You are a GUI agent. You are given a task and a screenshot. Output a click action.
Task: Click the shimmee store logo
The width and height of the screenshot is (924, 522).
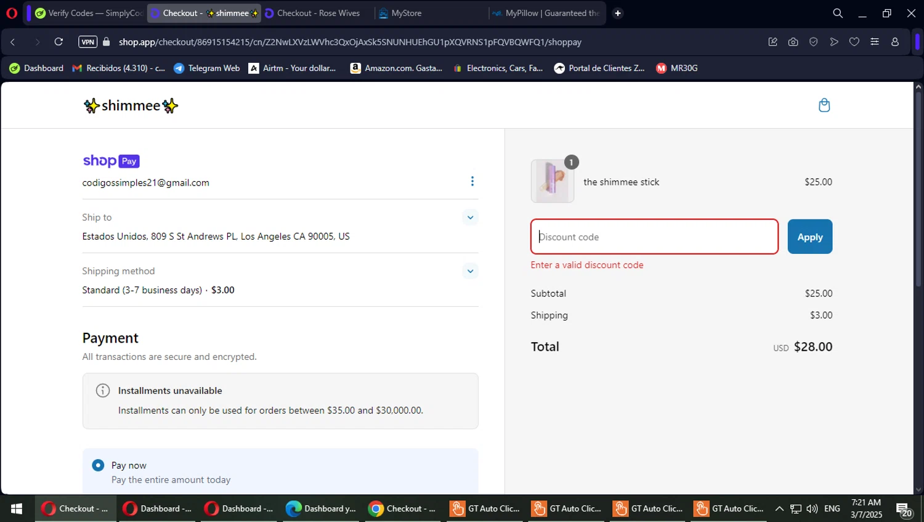click(x=131, y=105)
